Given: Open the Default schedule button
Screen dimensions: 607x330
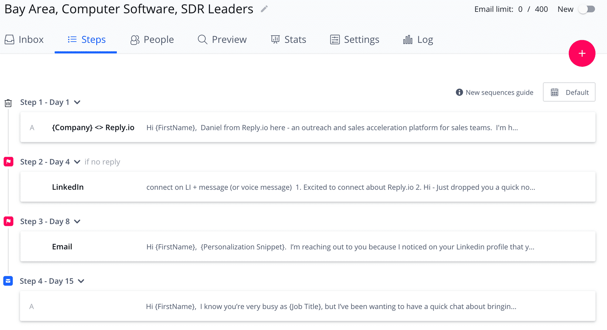Looking at the screenshot, I should tap(569, 92).
